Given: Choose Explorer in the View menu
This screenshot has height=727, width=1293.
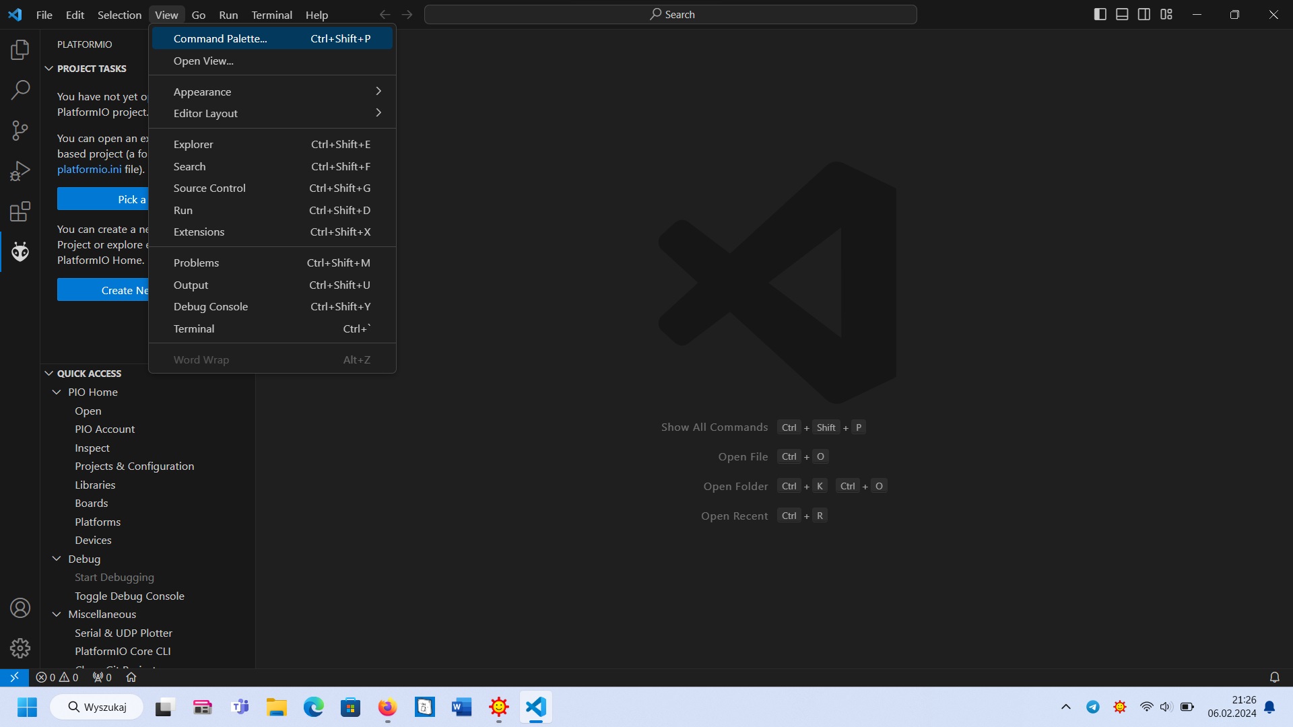Looking at the screenshot, I should tap(272, 144).
